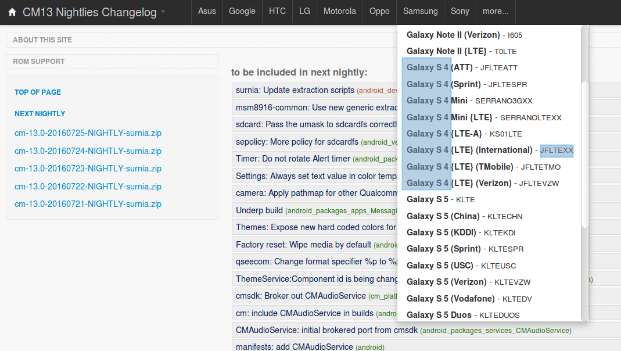Click the home icon in navbar
Viewport: 621px width, 351px height.
[x=12, y=12]
